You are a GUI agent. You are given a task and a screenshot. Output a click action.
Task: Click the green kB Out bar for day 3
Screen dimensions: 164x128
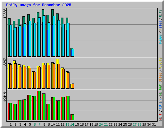tap(20, 110)
